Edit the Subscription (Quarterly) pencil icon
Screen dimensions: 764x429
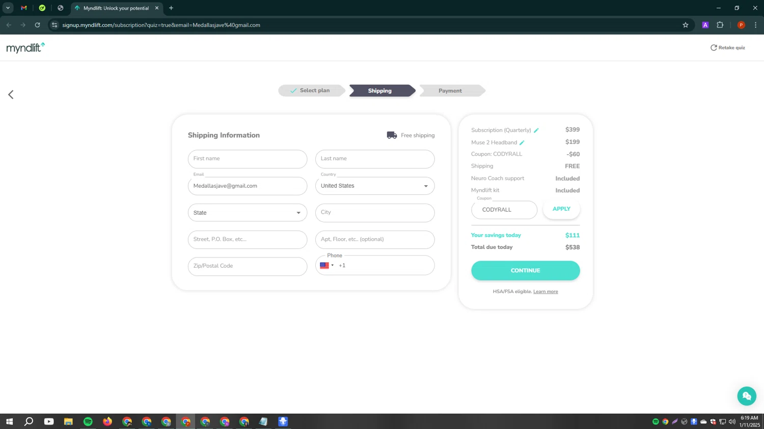536,131
